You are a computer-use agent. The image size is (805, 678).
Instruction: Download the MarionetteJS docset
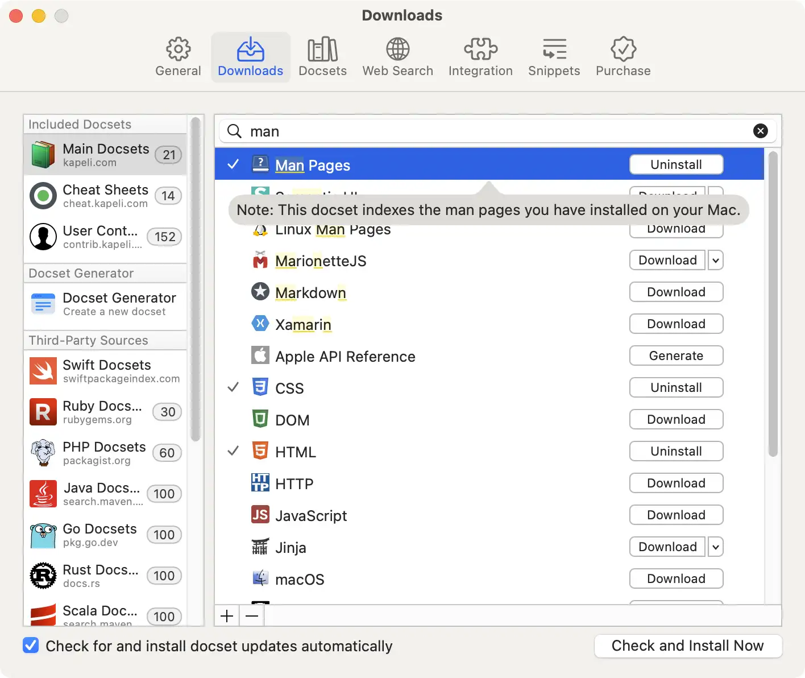[667, 260]
